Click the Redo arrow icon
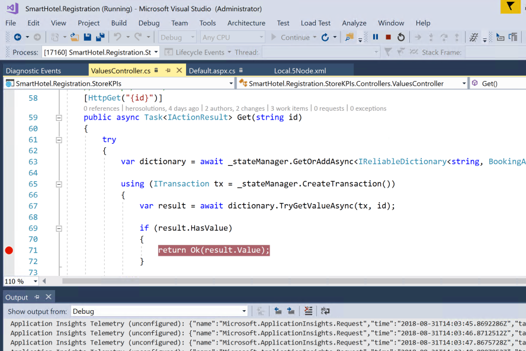 (138, 37)
